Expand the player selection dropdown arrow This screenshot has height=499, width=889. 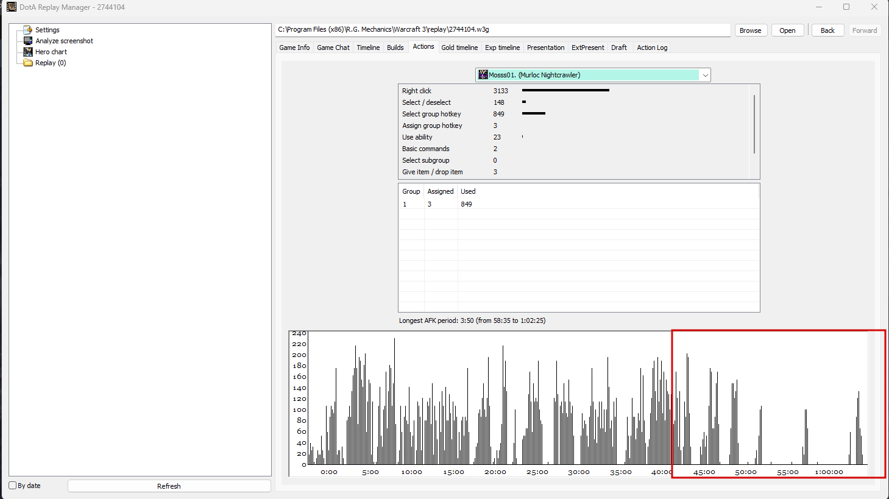[x=705, y=75]
